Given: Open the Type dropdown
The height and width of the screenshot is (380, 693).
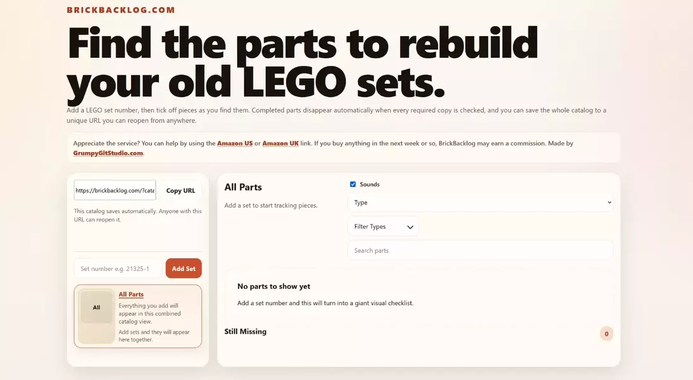Looking at the screenshot, I should click(x=480, y=203).
